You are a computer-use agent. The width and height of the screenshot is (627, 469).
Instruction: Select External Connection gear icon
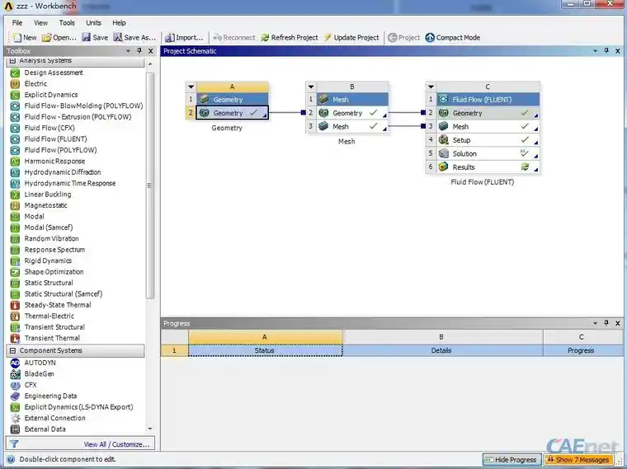pos(15,418)
